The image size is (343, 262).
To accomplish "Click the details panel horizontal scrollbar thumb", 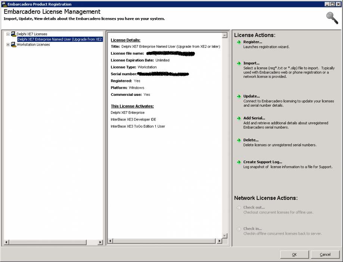I will click(164, 241).
